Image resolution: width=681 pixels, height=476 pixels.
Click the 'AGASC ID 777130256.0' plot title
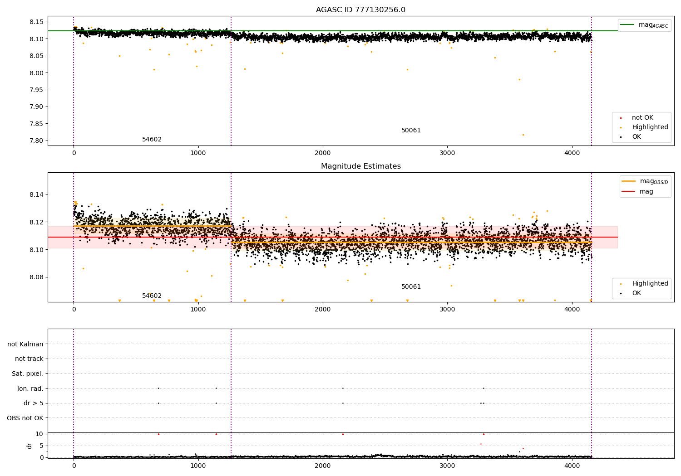(360, 10)
